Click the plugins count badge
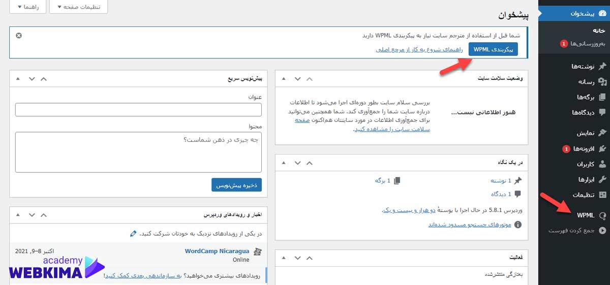 click(x=566, y=149)
